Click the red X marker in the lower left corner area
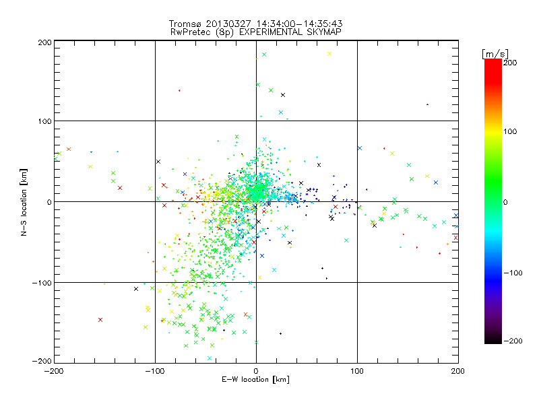This screenshot has height=404, width=539. 100,320
